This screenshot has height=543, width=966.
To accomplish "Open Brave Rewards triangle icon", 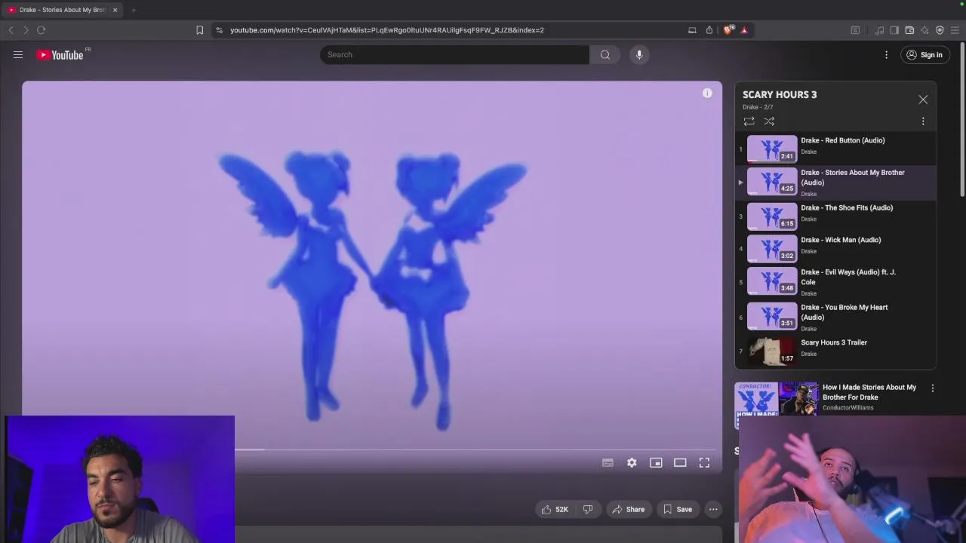I will (744, 30).
